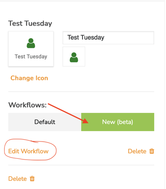Click the Test Tuesday caption inside preview card
Viewport: 166px width, 189px height.
coord(31,57)
